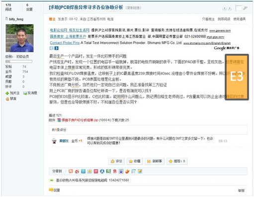Click the 发帖 74 posts stat
The height and width of the screenshot is (197, 254).
point(16,67)
